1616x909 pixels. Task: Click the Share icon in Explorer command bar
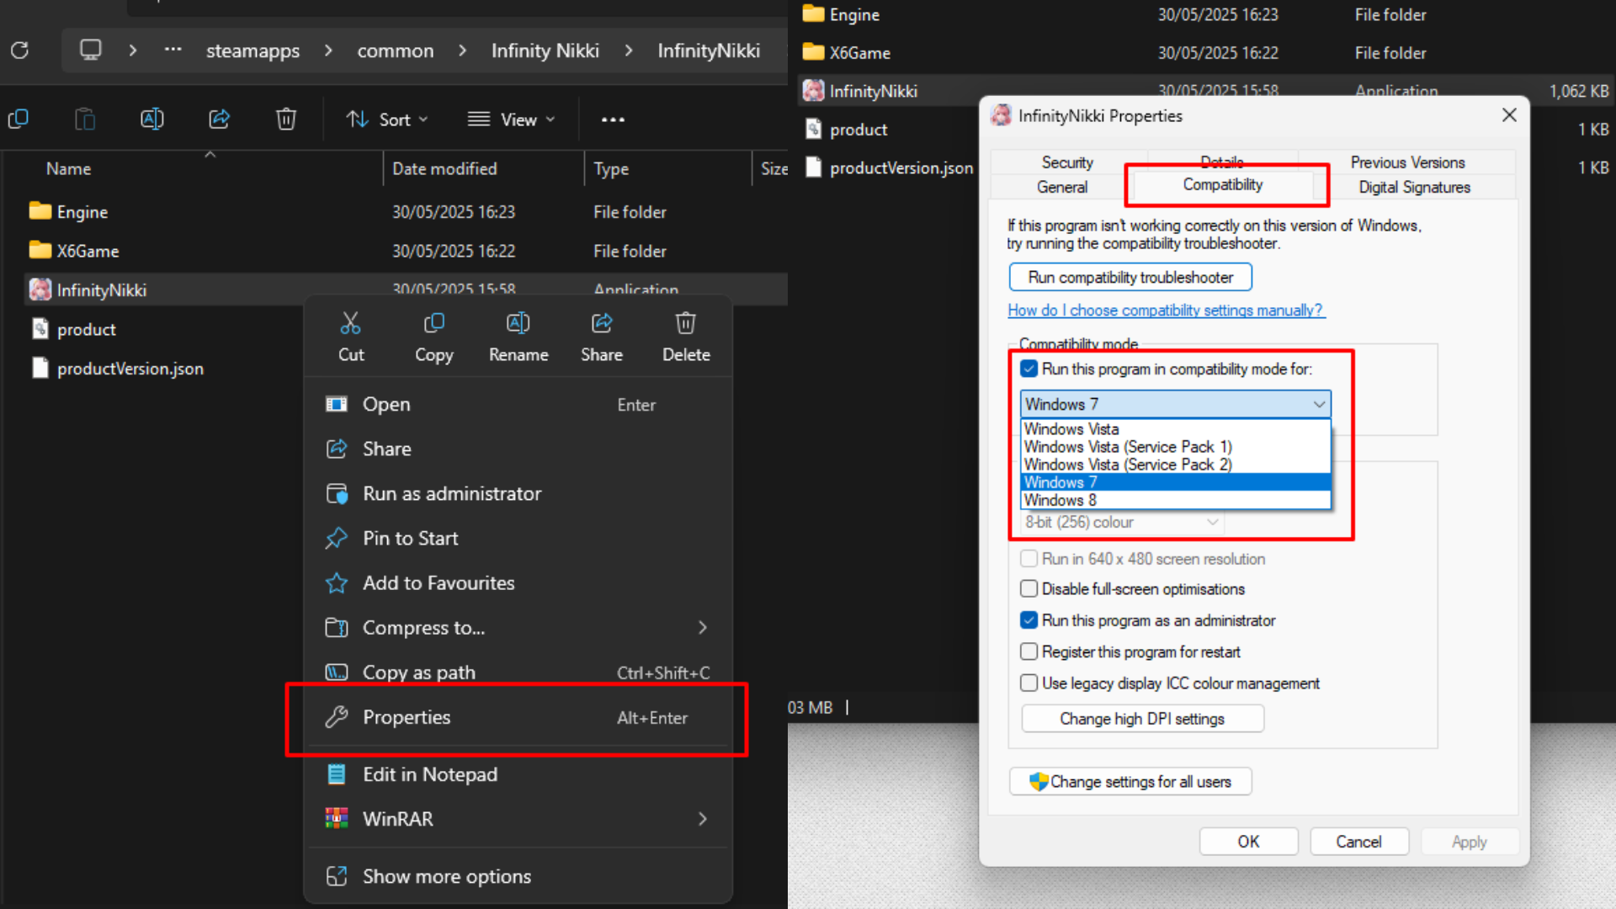pyautogui.click(x=219, y=120)
